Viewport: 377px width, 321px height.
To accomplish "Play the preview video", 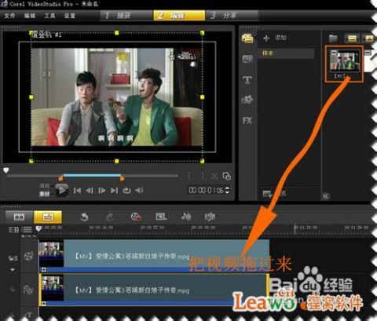I will [62, 190].
